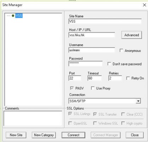Click the Password input field
This screenshot has height=142, width=148.
tap(86, 64)
